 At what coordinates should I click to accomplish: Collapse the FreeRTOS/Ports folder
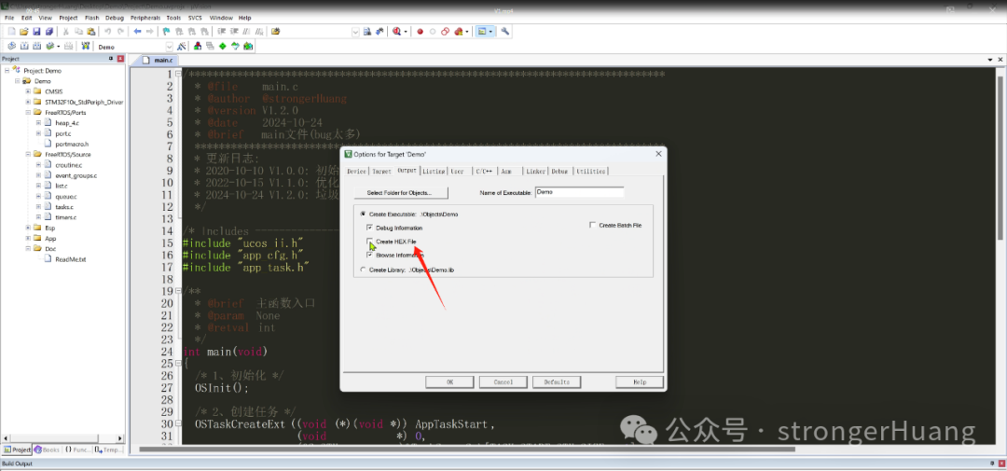28,113
